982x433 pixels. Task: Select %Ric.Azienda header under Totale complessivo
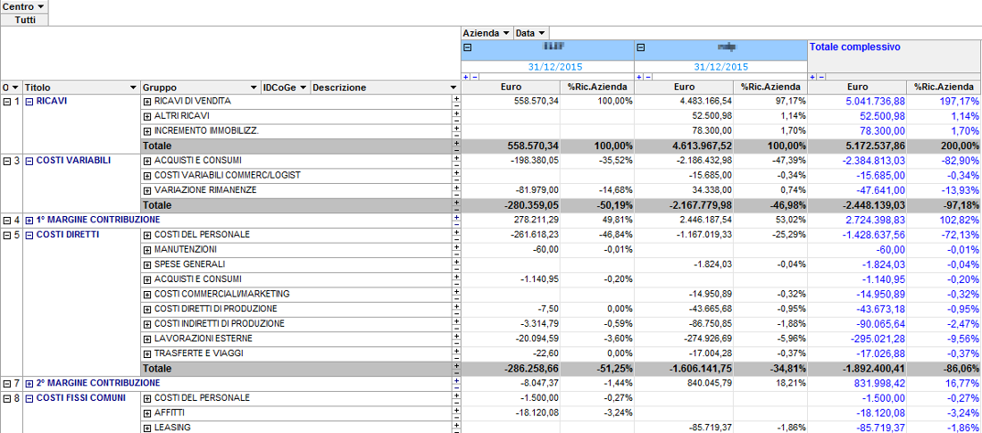pos(944,87)
